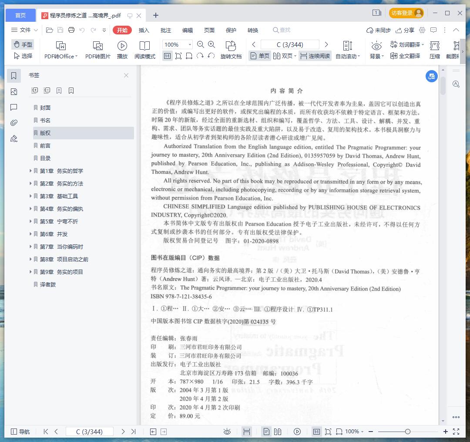Click the vertical scrollbar of the document
The height and width of the screenshot is (442, 470).
coord(443,86)
